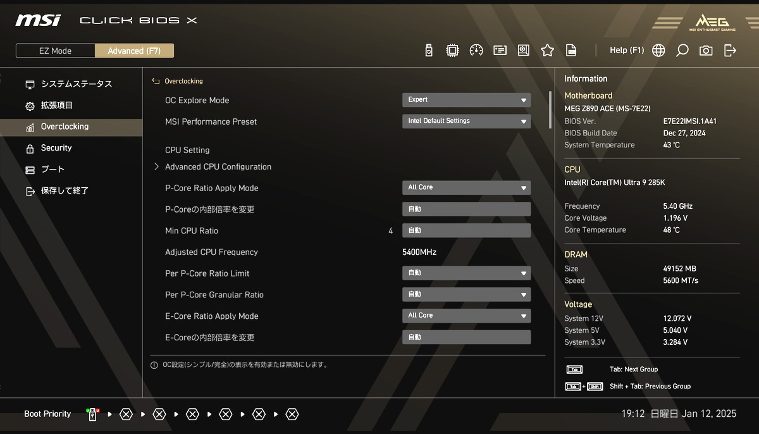
Task: Click the card-shaped icon beside the gauge
Action: tap(500, 51)
